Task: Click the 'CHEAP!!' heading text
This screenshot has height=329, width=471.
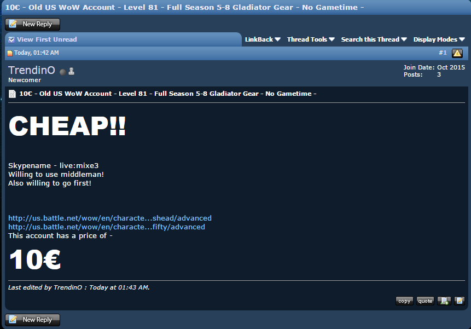Action: coord(67,126)
